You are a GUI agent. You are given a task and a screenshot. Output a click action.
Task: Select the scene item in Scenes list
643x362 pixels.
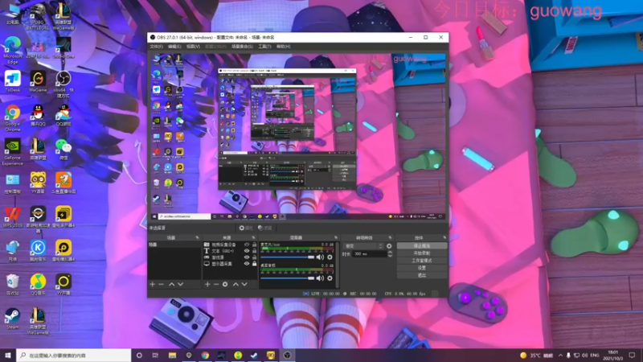pyautogui.click(x=174, y=245)
